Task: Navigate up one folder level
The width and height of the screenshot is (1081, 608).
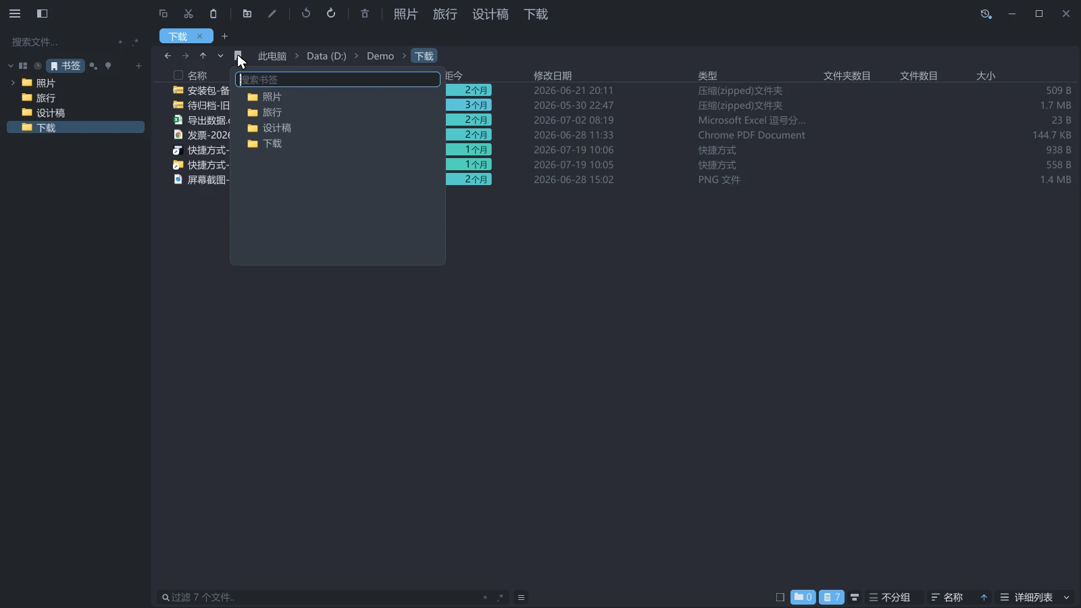Action: (203, 56)
